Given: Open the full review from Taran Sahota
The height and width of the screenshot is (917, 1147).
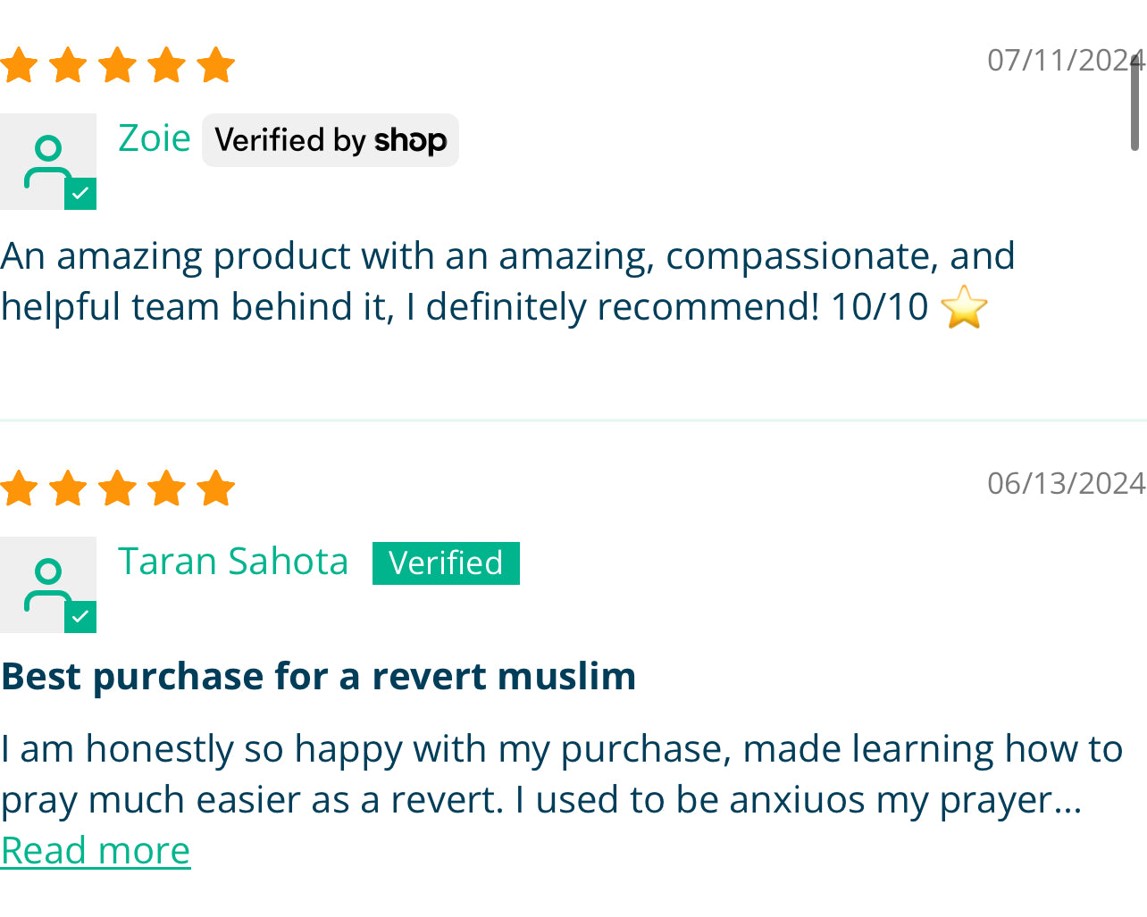Looking at the screenshot, I should coord(95,849).
